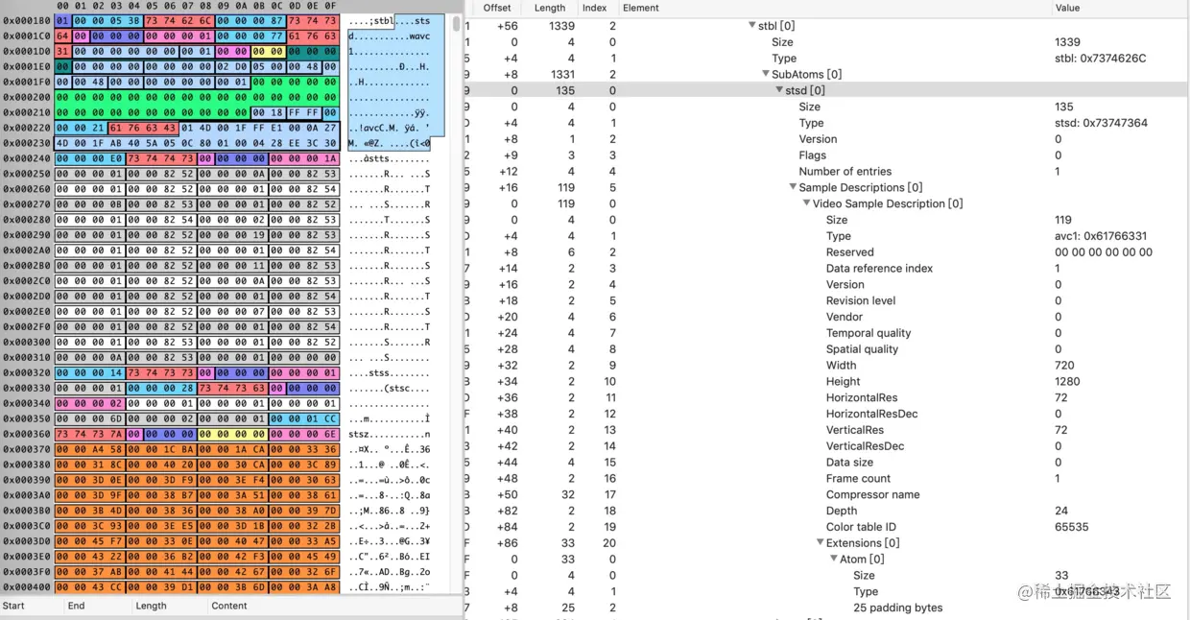This screenshot has height=620, width=1190.
Task: Select the Number of entries row
Action: tap(827, 171)
